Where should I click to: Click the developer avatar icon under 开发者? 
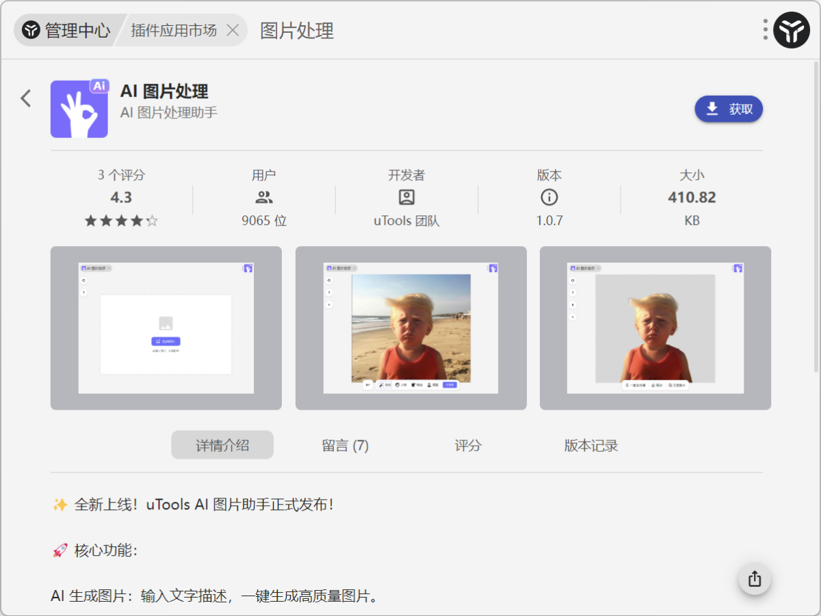(x=407, y=198)
